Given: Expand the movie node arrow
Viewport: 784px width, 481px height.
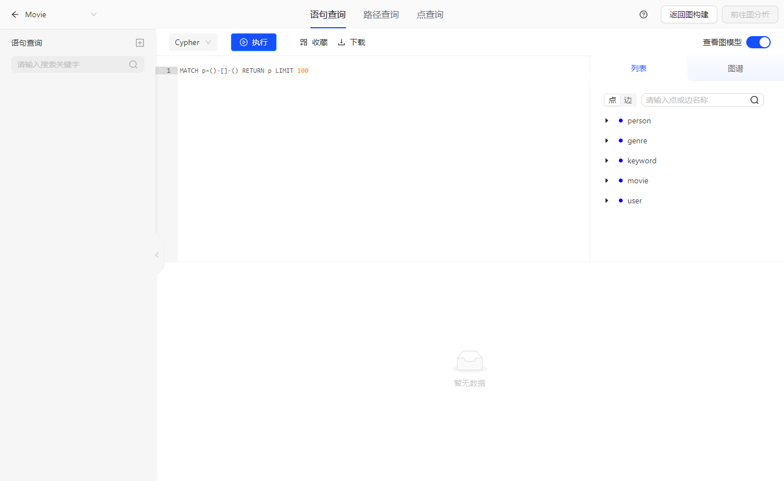Looking at the screenshot, I should pos(606,181).
